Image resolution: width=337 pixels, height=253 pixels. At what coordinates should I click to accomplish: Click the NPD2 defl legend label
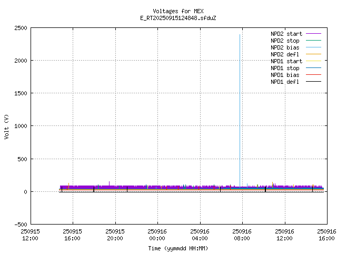pos(285,54)
